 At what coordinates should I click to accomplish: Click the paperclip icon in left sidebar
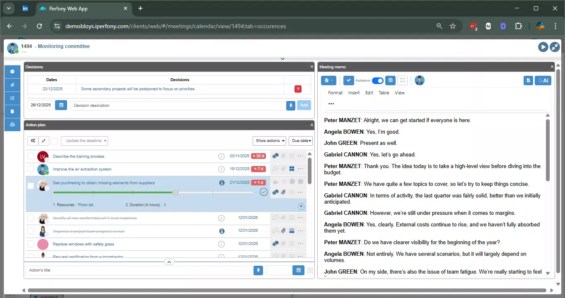tap(12, 85)
